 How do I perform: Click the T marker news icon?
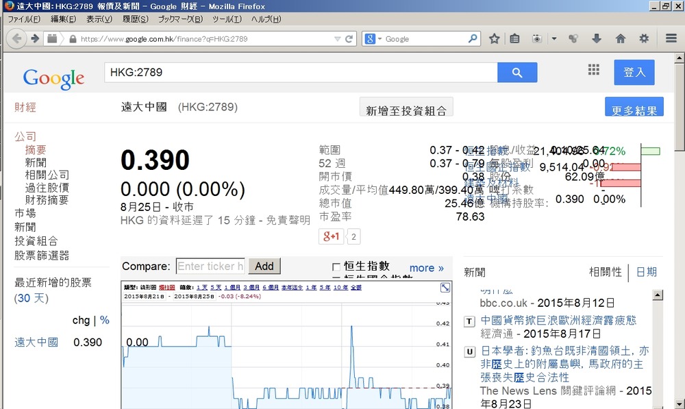(469, 321)
